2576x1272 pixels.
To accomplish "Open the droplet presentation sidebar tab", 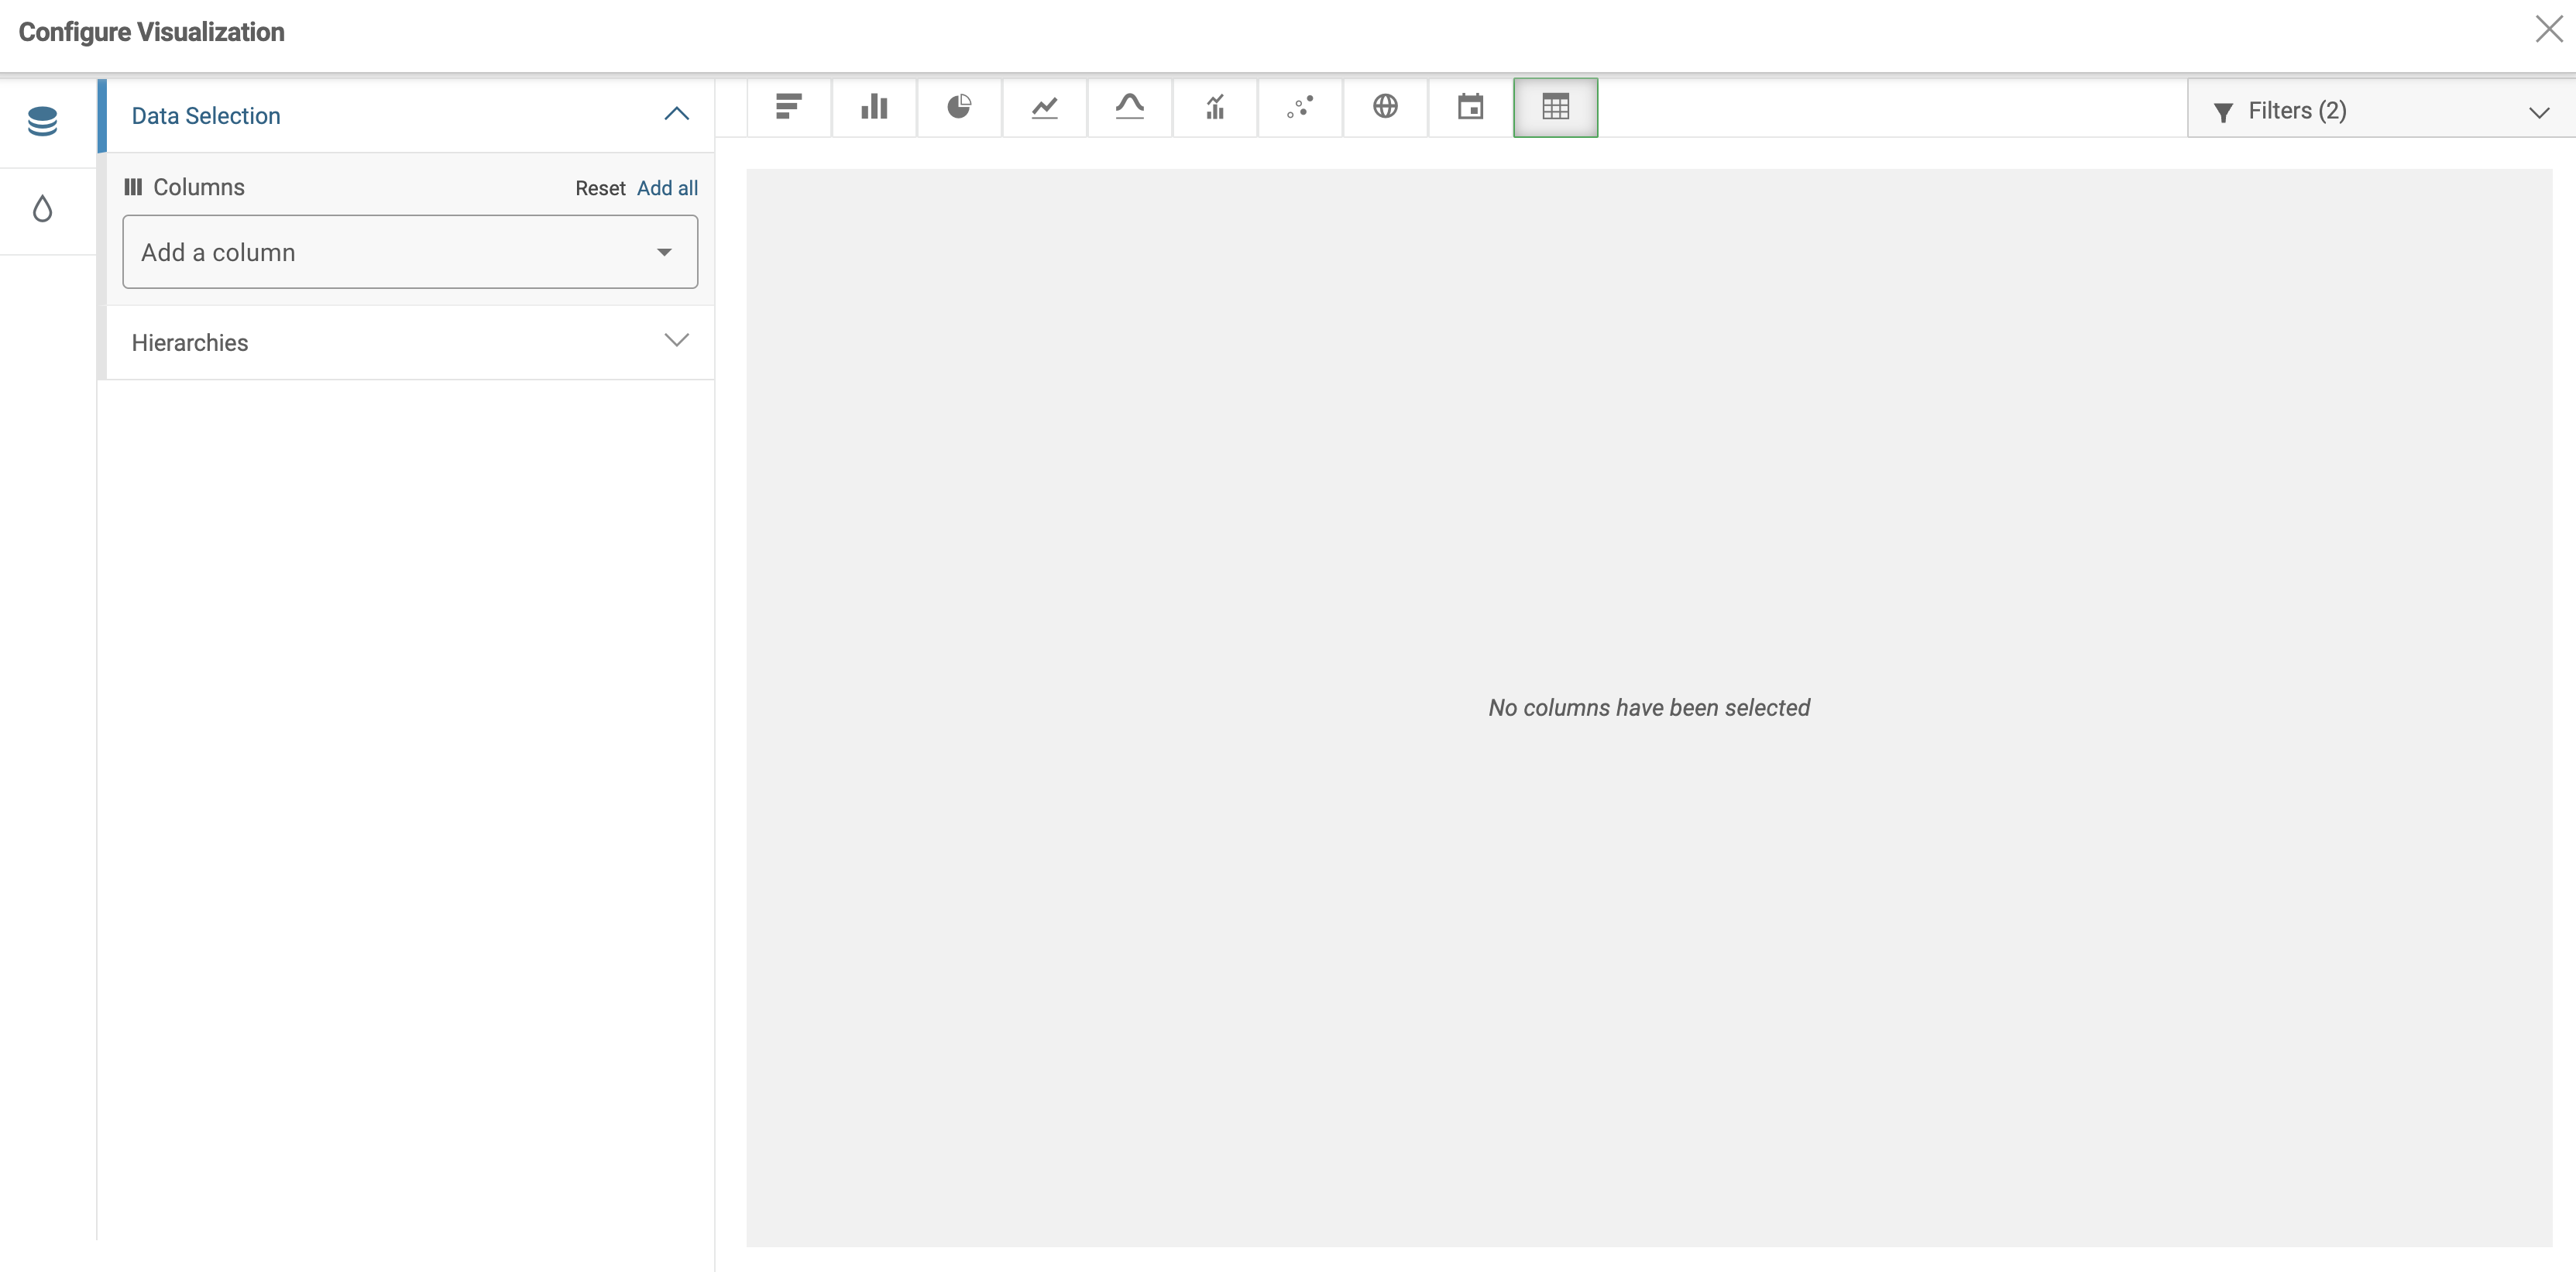I will pyautogui.click(x=43, y=209).
